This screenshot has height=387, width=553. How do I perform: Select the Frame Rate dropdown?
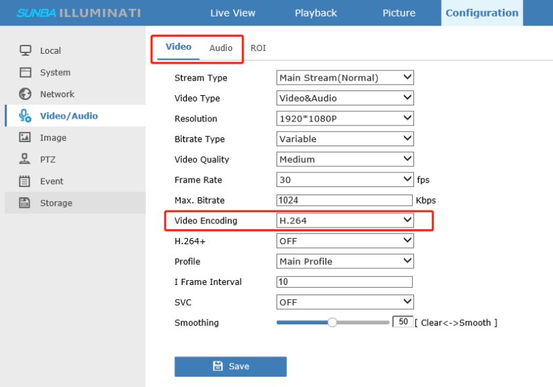tap(344, 180)
